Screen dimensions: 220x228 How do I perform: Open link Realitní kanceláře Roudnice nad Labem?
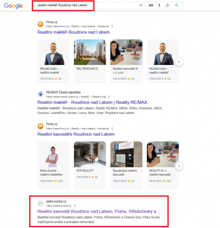pyautogui.click(x=76, y=134)
